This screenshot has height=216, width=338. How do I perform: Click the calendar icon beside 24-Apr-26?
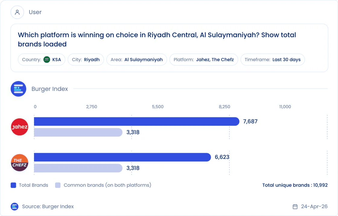click(295, 207)
